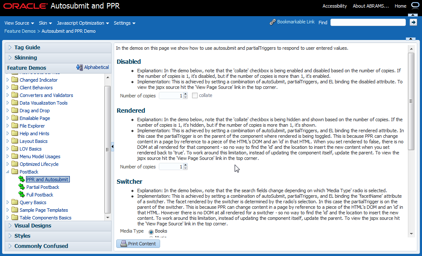
Task: Collapse the PostBack tree node
Action: click(x=8, y=172)
